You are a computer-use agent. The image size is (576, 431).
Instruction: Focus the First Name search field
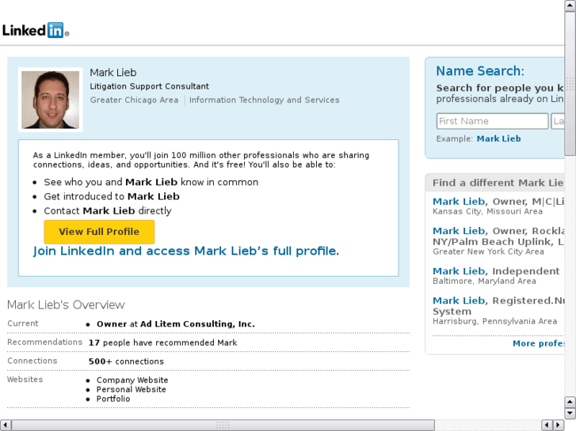pos(492,121)
